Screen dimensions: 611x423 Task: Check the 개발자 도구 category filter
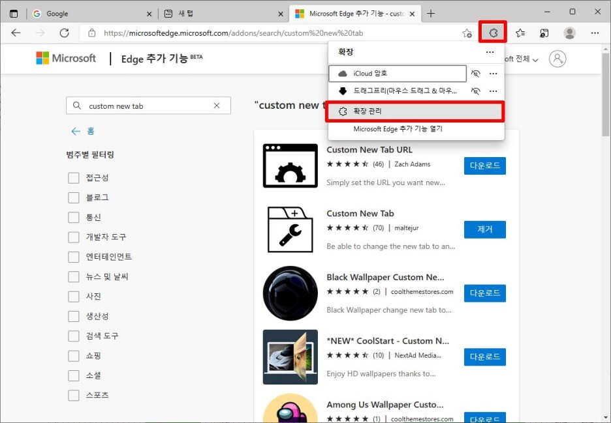click(x=74, y=237)
